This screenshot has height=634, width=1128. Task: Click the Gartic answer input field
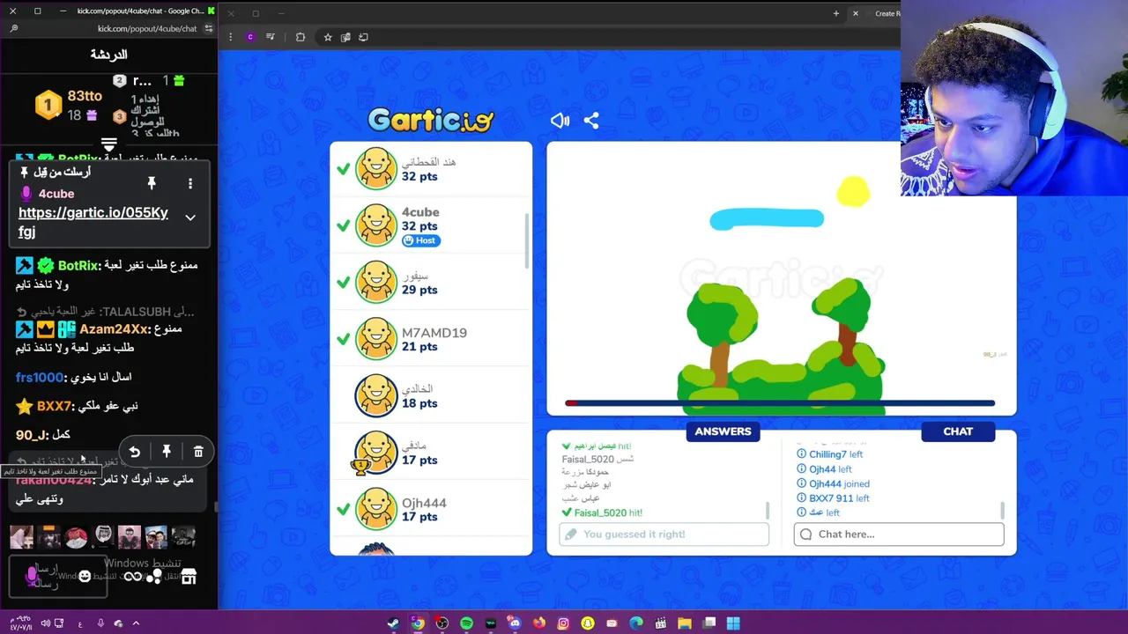coord(664,534)
